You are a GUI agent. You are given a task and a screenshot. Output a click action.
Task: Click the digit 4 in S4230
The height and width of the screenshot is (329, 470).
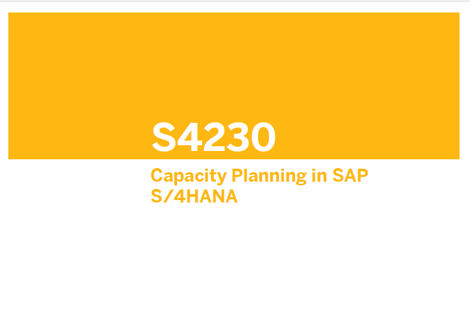(189, 137)
